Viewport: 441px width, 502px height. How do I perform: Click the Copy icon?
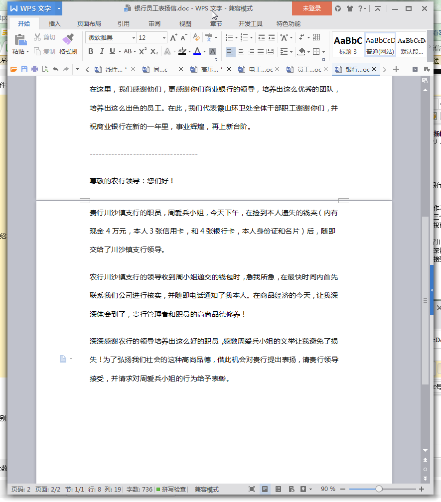(37, 51)
